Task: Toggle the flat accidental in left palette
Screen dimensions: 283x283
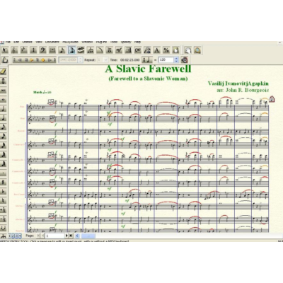Action: tap(4, 192)
